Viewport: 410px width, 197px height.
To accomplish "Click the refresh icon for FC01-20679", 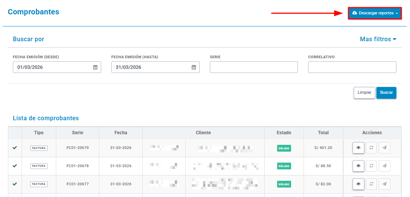I will click(371, 148).
